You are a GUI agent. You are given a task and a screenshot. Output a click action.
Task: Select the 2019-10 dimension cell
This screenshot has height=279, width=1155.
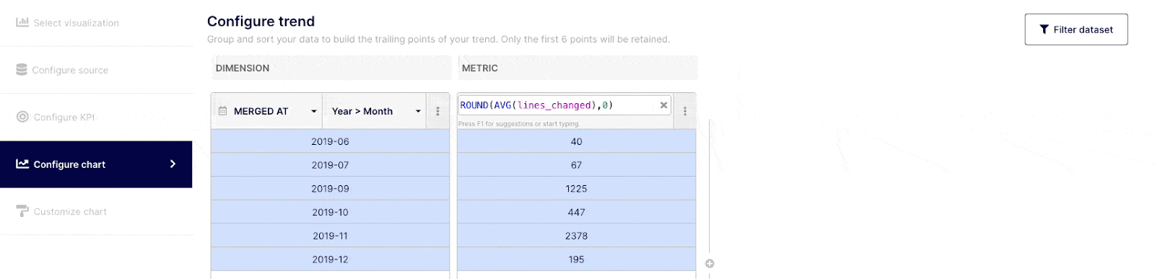[x=330, y=212]
